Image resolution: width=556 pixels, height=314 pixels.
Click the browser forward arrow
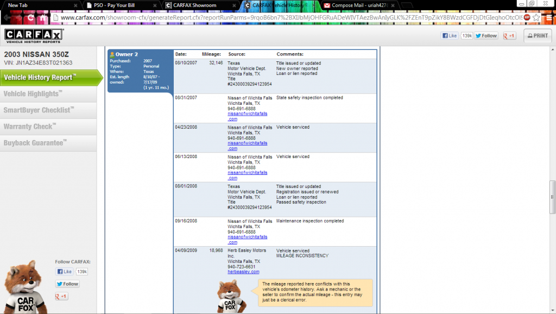[x=19, y=17]
